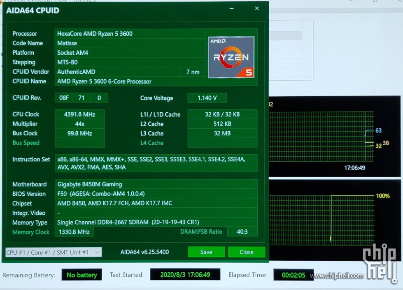Click the Save button in AIDA64 CPUID

point(206,252)
